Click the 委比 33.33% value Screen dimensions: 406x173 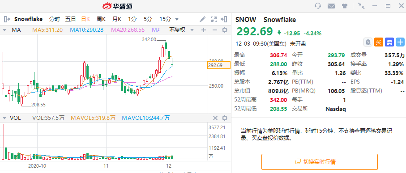tap(394, 73)
